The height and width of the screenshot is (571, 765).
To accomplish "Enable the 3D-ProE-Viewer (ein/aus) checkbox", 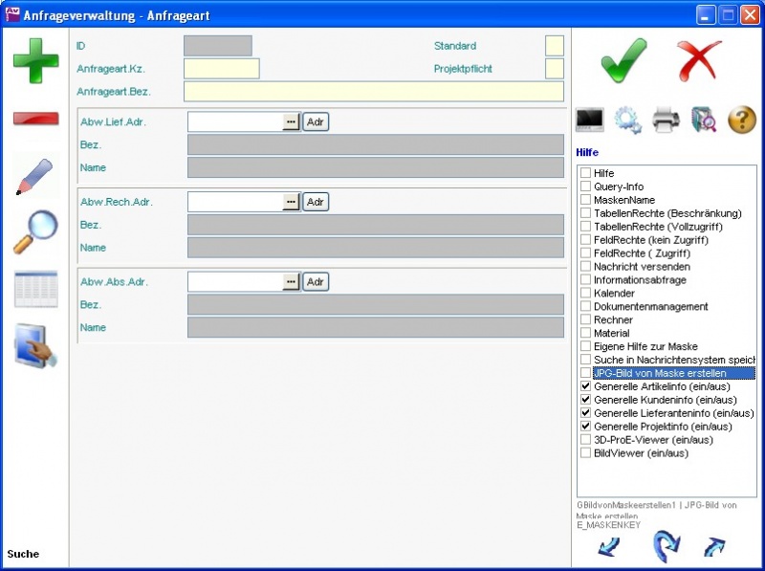I will pyautogui.click(x=585, y=440).
